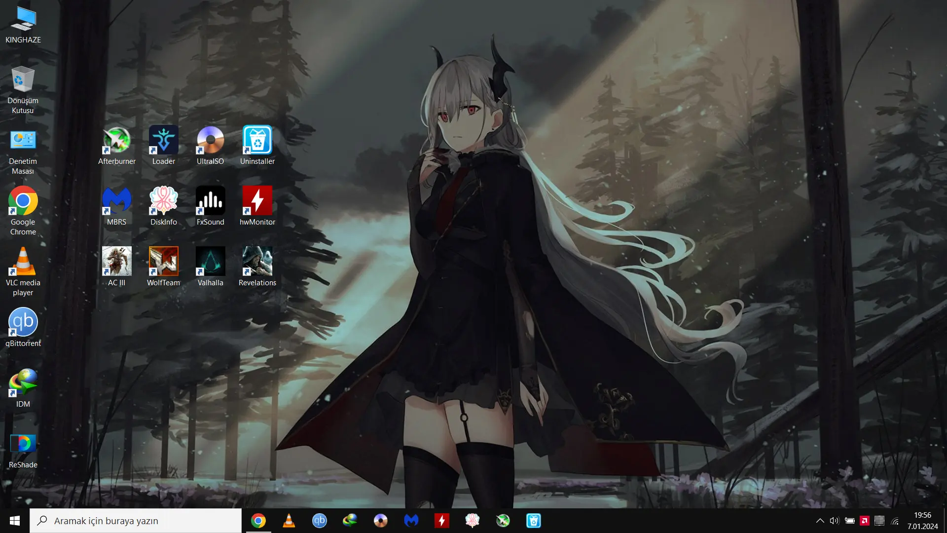The height and width of the screenshot is (533, 947).
Task: Select the Loader desktop shortcut
Action: point(164,146)
